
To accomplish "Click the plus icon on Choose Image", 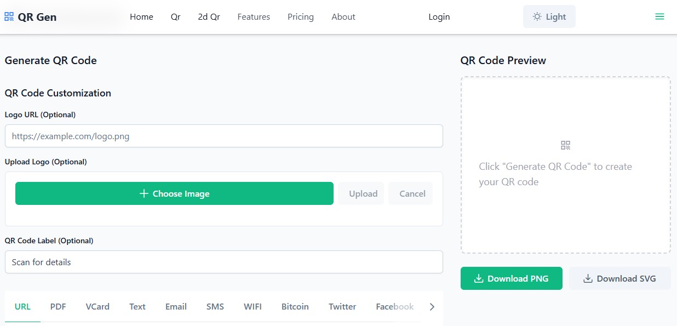I will [x=144, y=193].
